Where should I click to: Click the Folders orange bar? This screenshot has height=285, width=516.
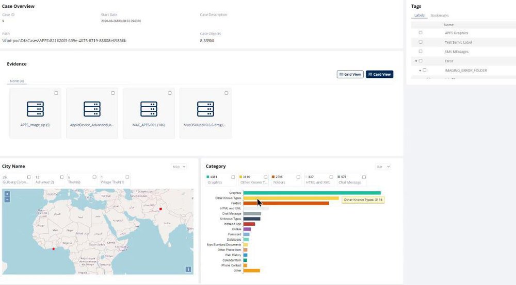coord(286,203)
